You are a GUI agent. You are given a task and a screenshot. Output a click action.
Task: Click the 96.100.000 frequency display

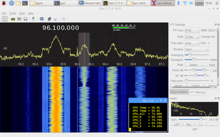coord(61,28)
